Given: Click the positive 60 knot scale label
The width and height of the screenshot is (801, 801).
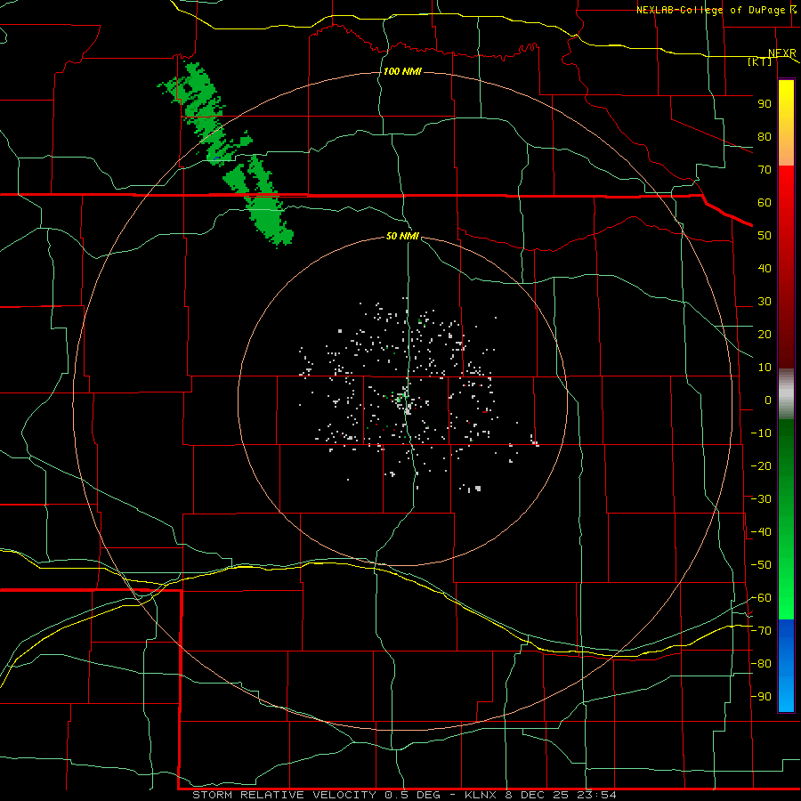Looking at the screenshot, I should coord(765,203).
